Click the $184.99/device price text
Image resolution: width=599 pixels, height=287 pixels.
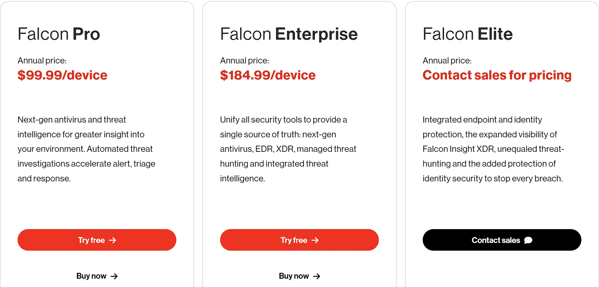(x=268, y=75)
